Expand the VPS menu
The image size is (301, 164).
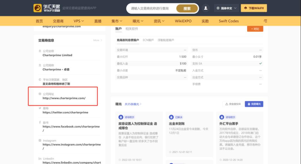[x=79, y=21]
